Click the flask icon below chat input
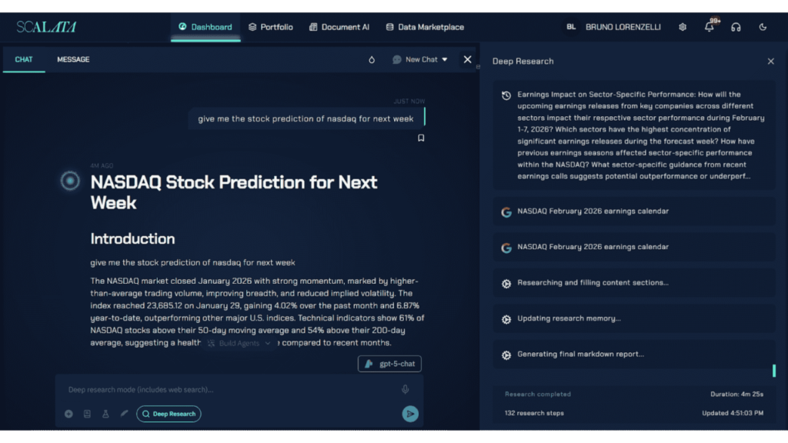Image resolution: width=788 pixels, height=443 pixels. point(105,414)
